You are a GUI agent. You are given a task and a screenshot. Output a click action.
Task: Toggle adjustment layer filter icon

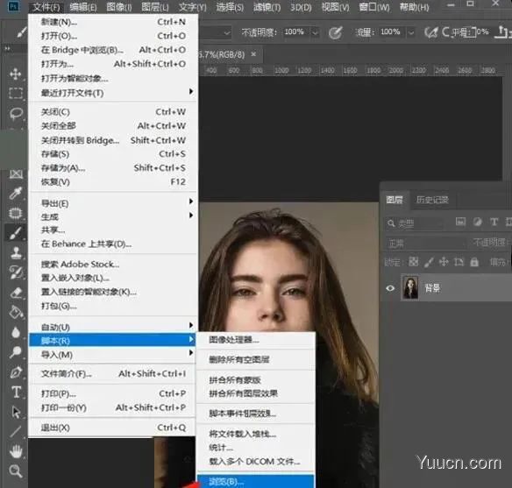pyautogui.click(x=478, y=222)
